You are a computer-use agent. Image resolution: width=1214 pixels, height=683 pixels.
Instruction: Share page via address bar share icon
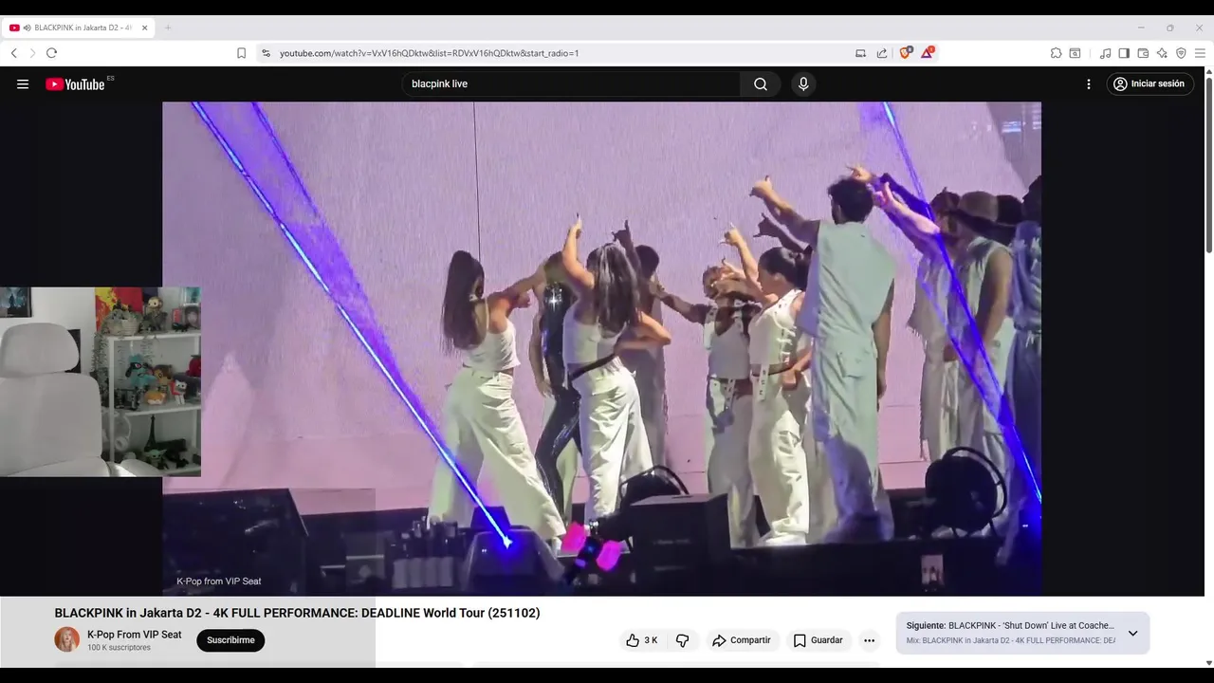tap(882, 53)
